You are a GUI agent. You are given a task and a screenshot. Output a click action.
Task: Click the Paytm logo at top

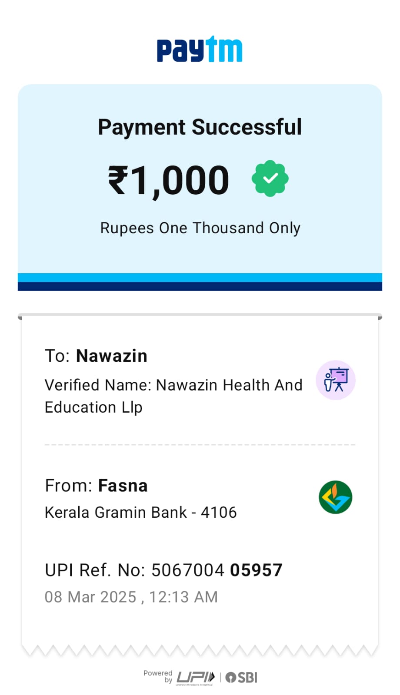tap(200, 50)
